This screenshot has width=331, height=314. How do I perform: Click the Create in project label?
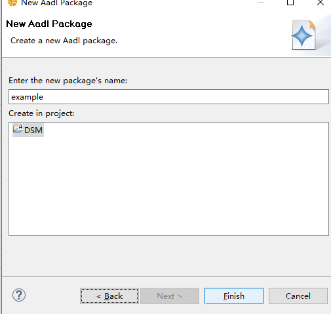[41, 113]
